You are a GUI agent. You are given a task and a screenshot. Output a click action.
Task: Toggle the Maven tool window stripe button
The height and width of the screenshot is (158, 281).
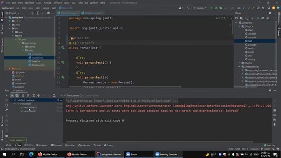coord(279,32)
